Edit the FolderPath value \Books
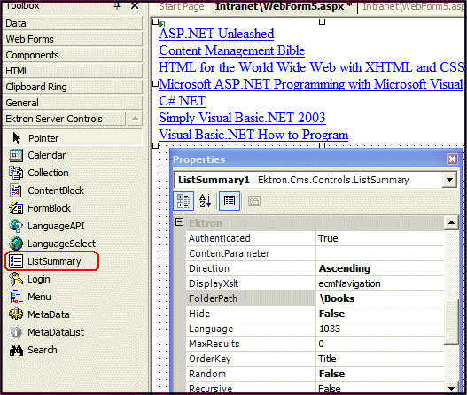 (380, 298)
